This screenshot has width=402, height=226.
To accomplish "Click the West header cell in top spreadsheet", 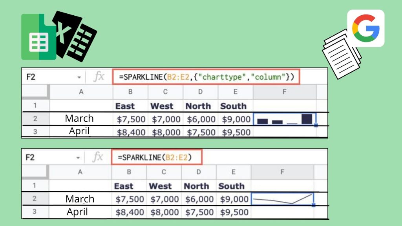I will (165, 106).
